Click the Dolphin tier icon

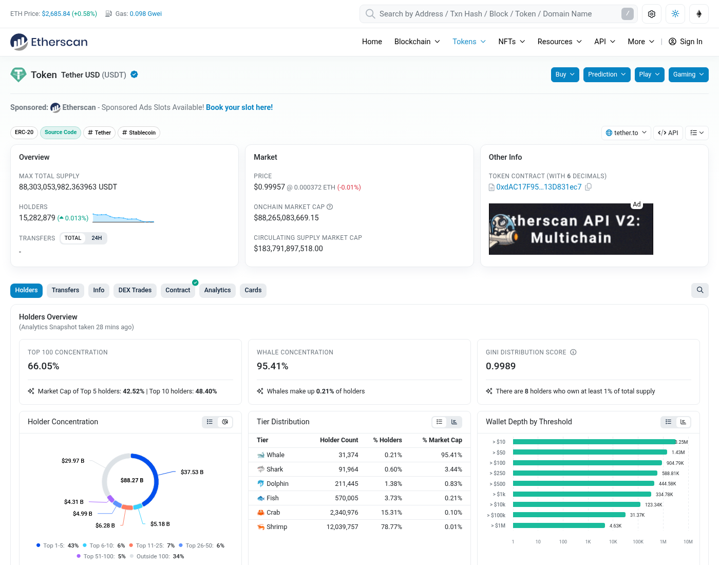coord(261,484)
